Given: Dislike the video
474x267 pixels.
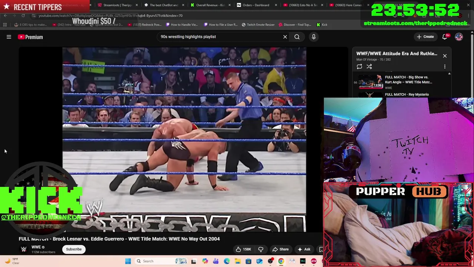Looking at the screenshot, I should (261, 249).
